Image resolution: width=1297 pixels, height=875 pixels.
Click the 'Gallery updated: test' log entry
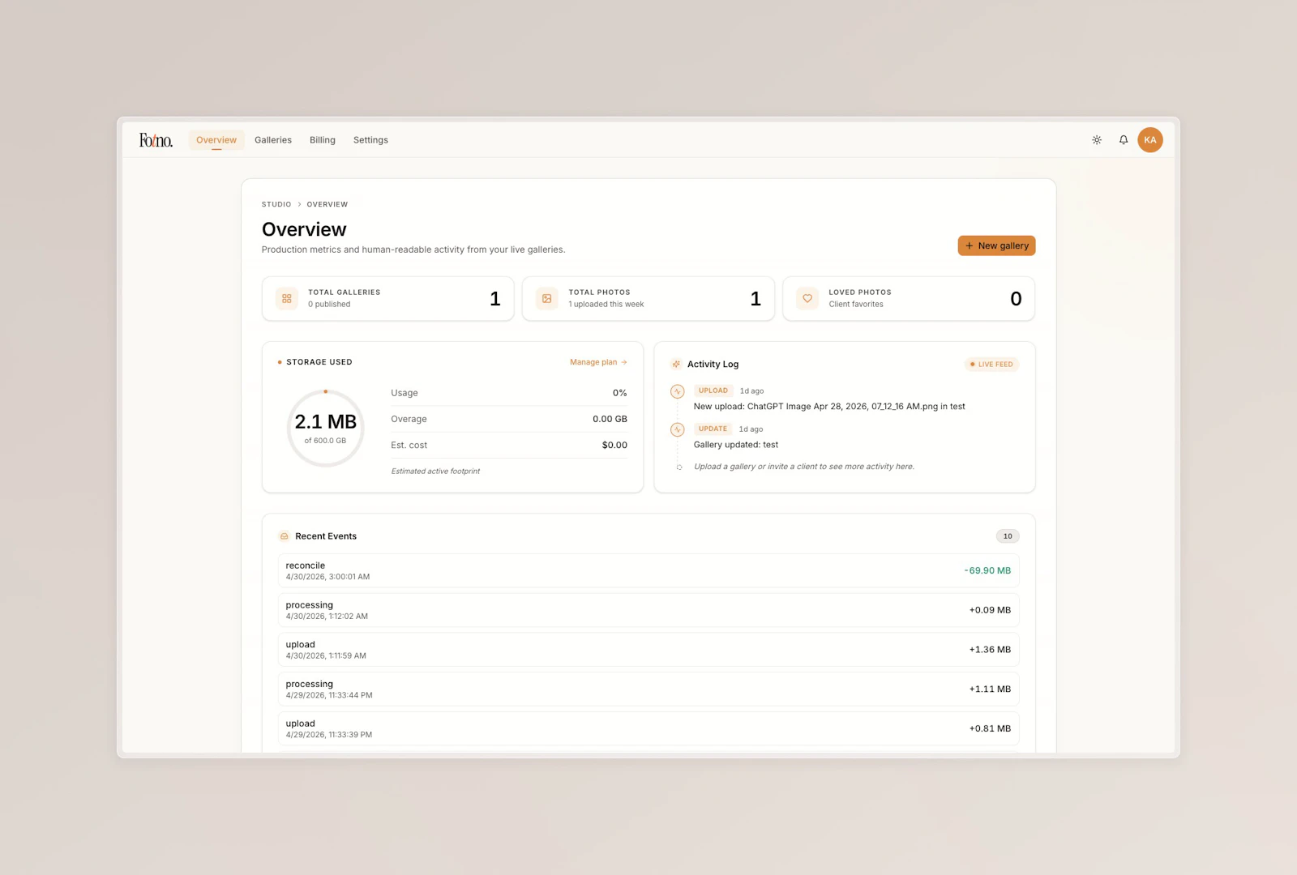pos(736,445)
